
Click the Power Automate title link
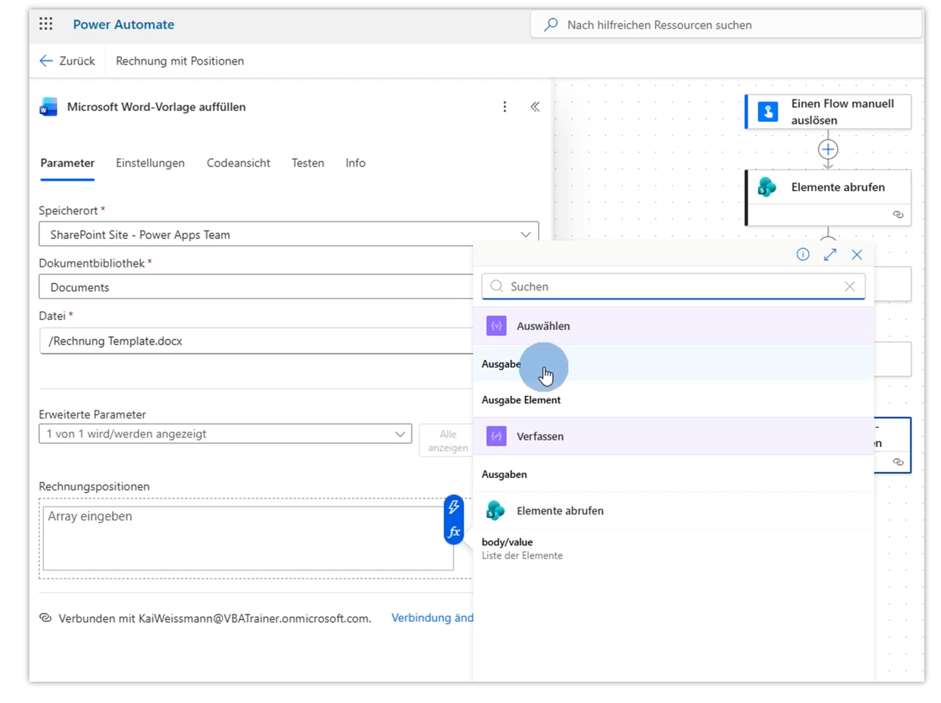(124, 24)
